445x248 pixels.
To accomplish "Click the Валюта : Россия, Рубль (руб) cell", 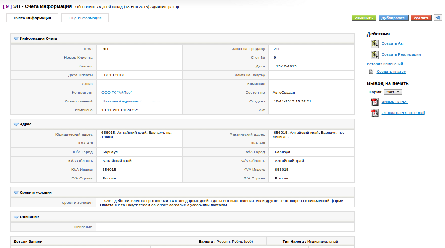I will tap(226, 242).
